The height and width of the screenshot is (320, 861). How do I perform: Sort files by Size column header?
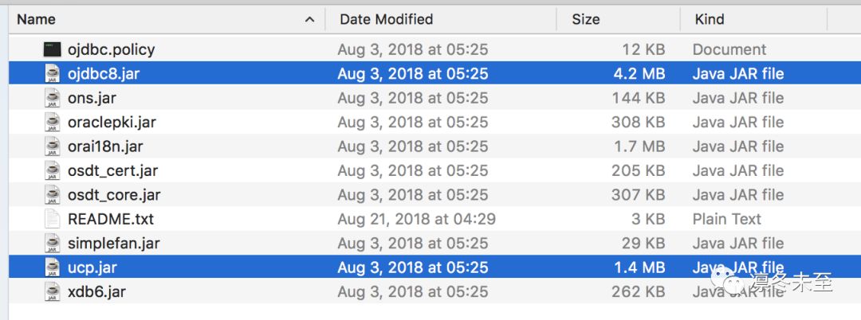coord(586,19)
